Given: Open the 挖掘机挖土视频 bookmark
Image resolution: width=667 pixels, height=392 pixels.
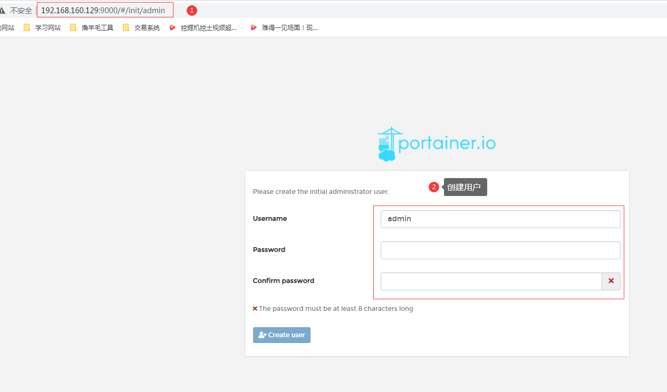Looking at the screenshot, I should (203, 28).
